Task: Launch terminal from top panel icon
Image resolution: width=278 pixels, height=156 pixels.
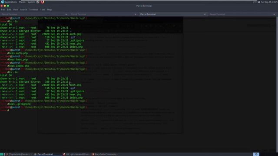Action: click(38, 2)
